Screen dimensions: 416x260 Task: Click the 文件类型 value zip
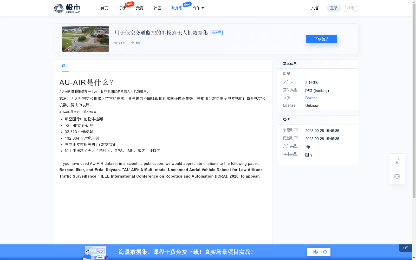point(308,147)
